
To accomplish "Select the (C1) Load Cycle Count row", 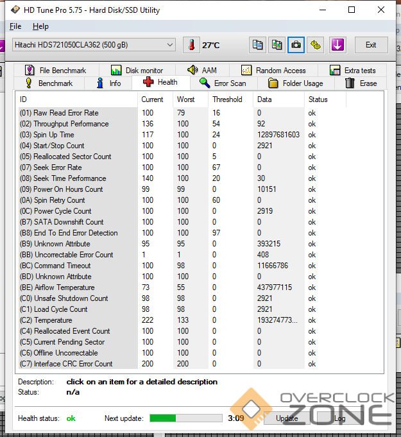I will click(x=182, y=309).
